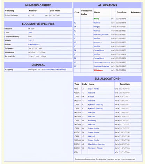Open Crewe North SLS row dated 25/01/1958
145x164 pixels.
tap(93, 132)
